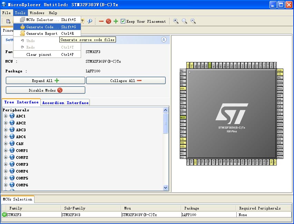Click the CAN peripheral globe icon
Image resolution: width=294 pixels, height=224 pixels.
12,143
